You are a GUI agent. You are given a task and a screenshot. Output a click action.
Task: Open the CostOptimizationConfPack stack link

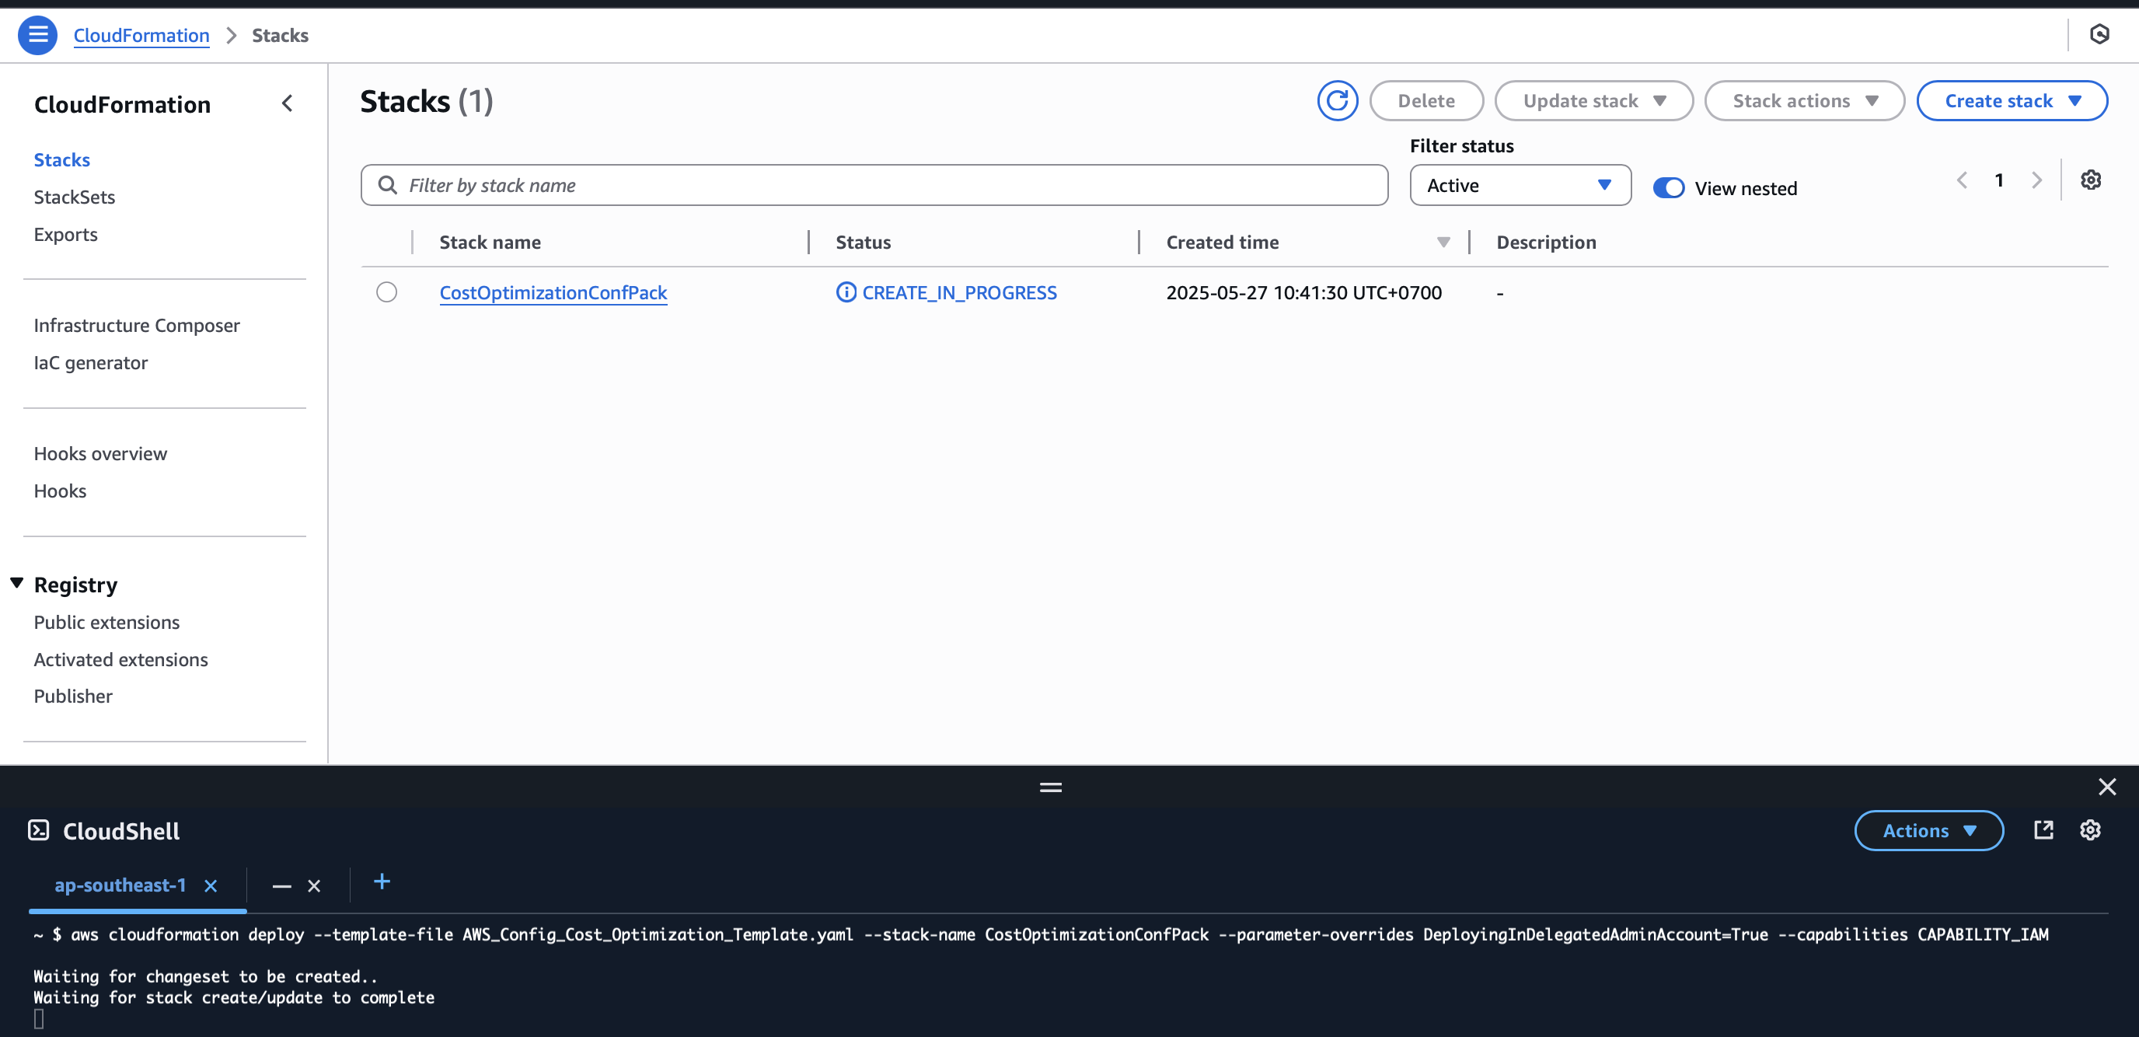553,292
